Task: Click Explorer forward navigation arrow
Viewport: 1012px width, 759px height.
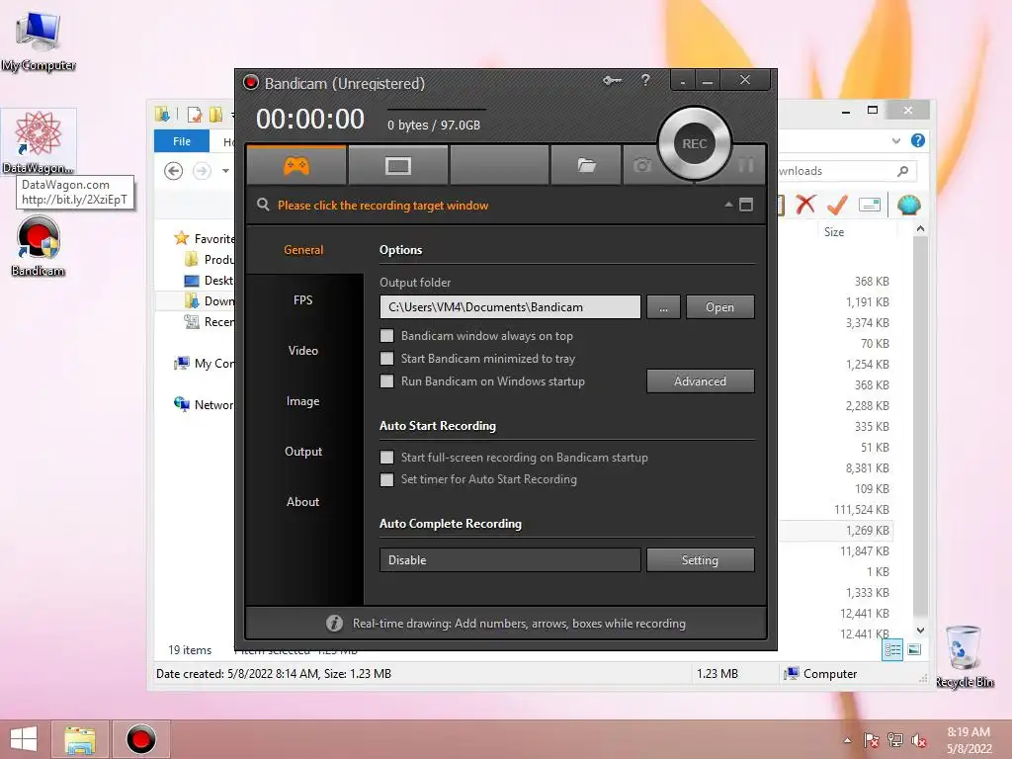Action: (x=202, y=171)
